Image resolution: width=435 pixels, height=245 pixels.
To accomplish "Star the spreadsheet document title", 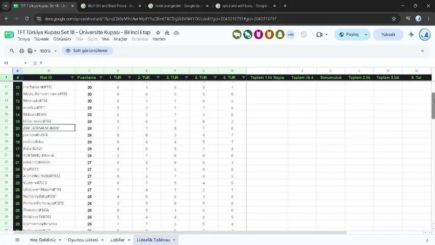I will point(158,33).
